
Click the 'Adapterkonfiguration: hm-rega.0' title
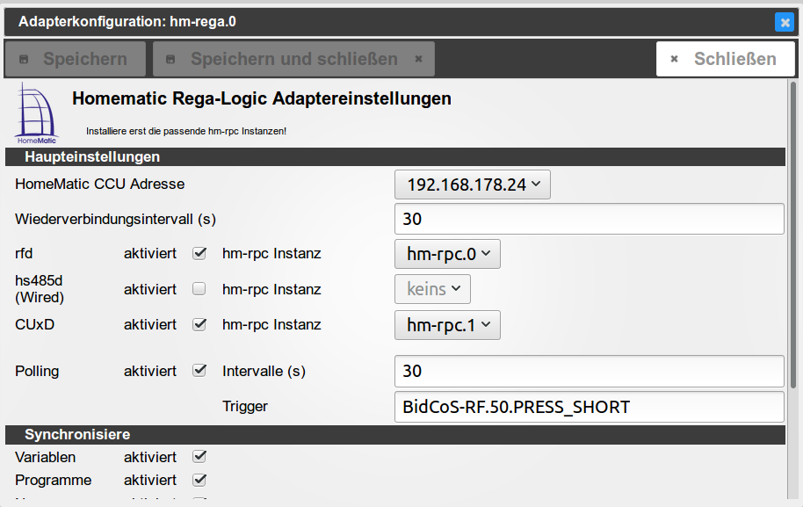(x=127, y=21)
